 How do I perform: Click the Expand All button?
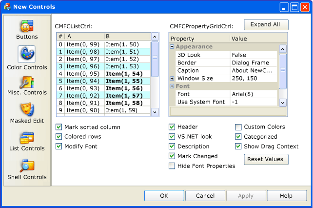[x=266, y=24]
